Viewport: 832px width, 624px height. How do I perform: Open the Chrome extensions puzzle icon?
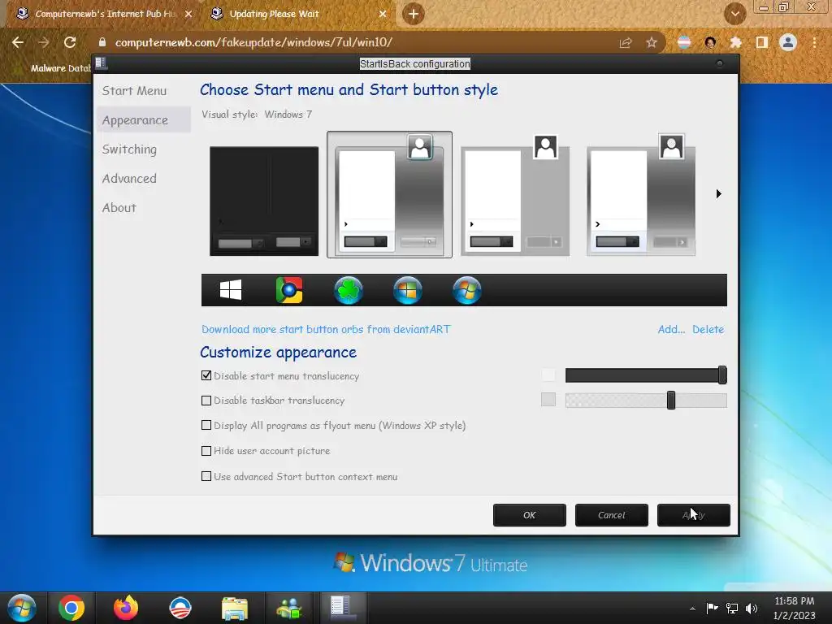[x=735, y=42]
